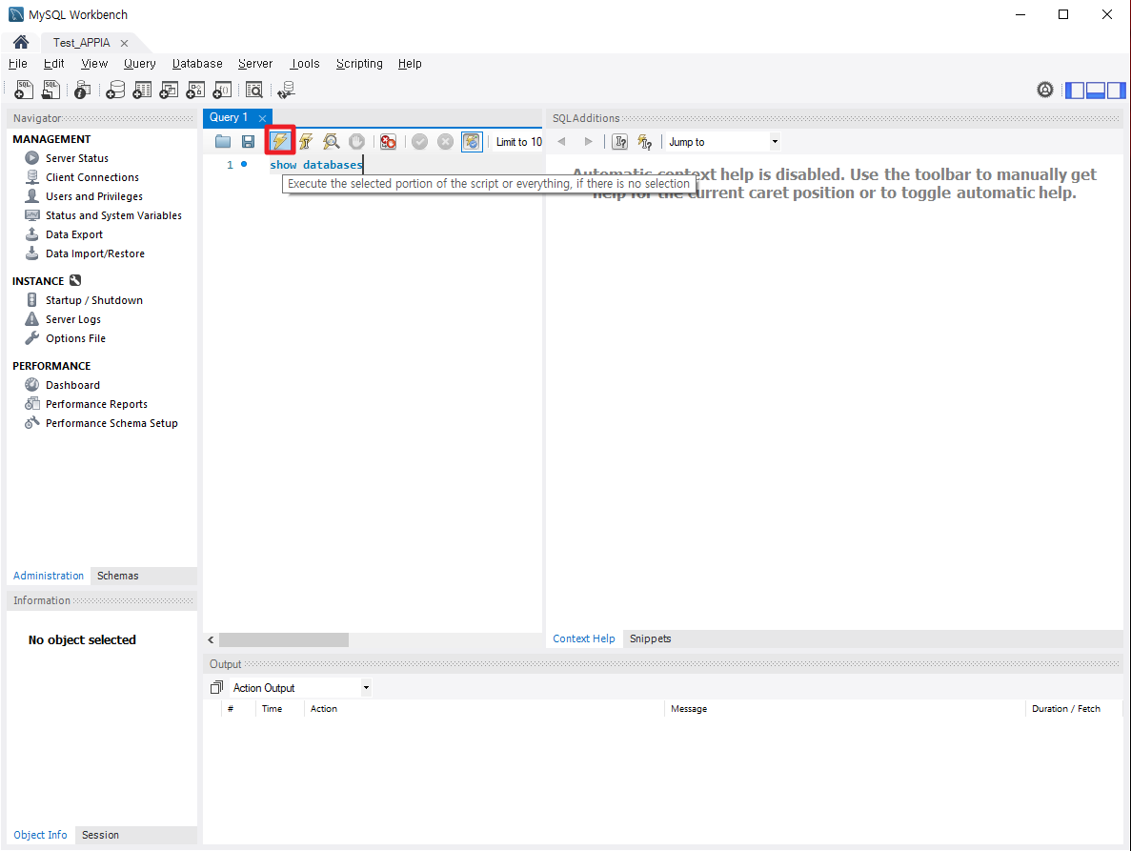Open the Database menu
The width and height of the screenshot is (1131, 851).
click(197, 64)
